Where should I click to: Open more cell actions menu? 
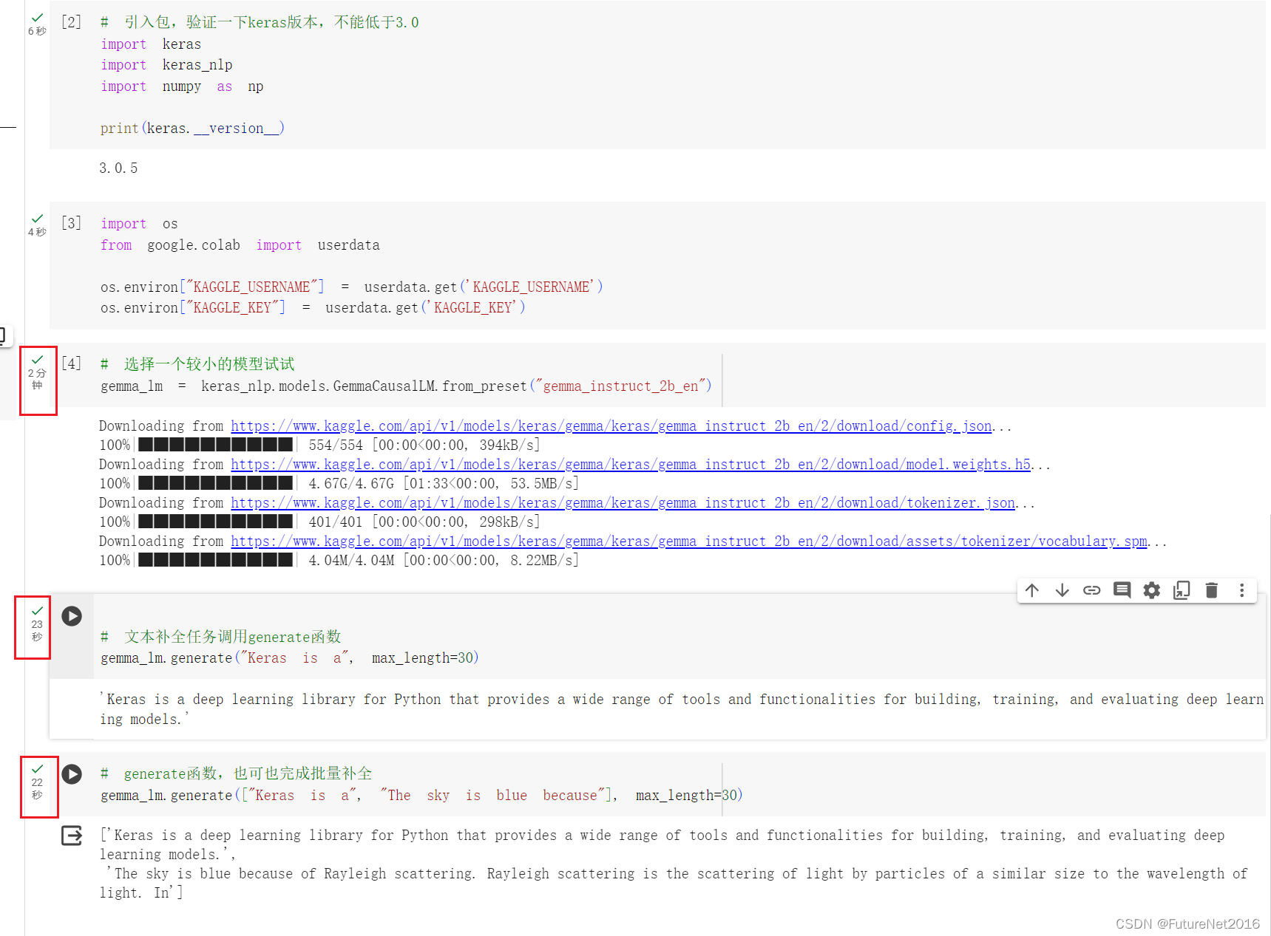tap(1241, 590)
